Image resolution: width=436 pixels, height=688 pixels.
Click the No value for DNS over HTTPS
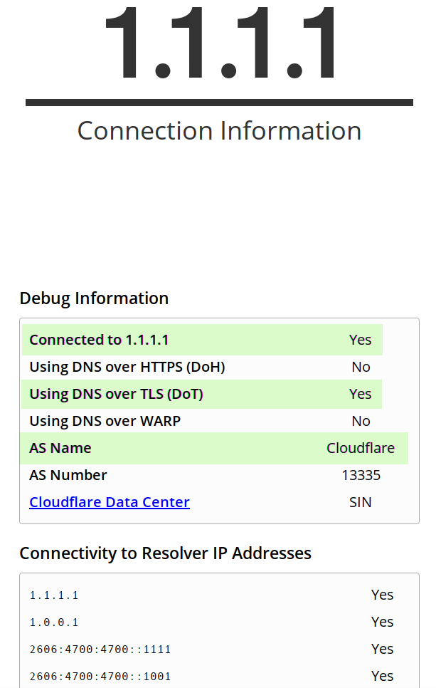[x=361, y=367]
